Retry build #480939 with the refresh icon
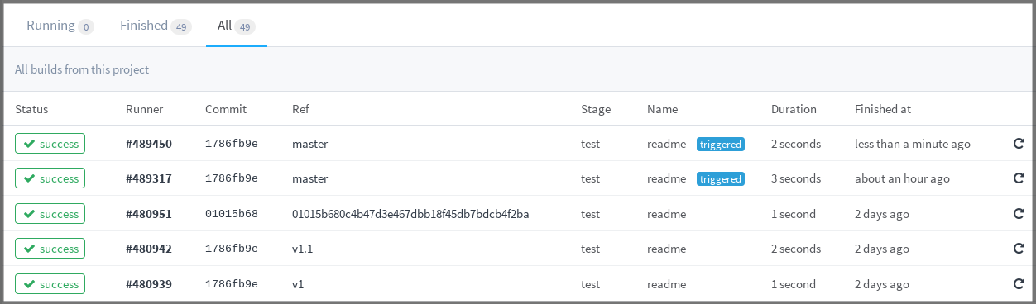Viewport: 1036px width, 304px height. tap(1019, 284)
